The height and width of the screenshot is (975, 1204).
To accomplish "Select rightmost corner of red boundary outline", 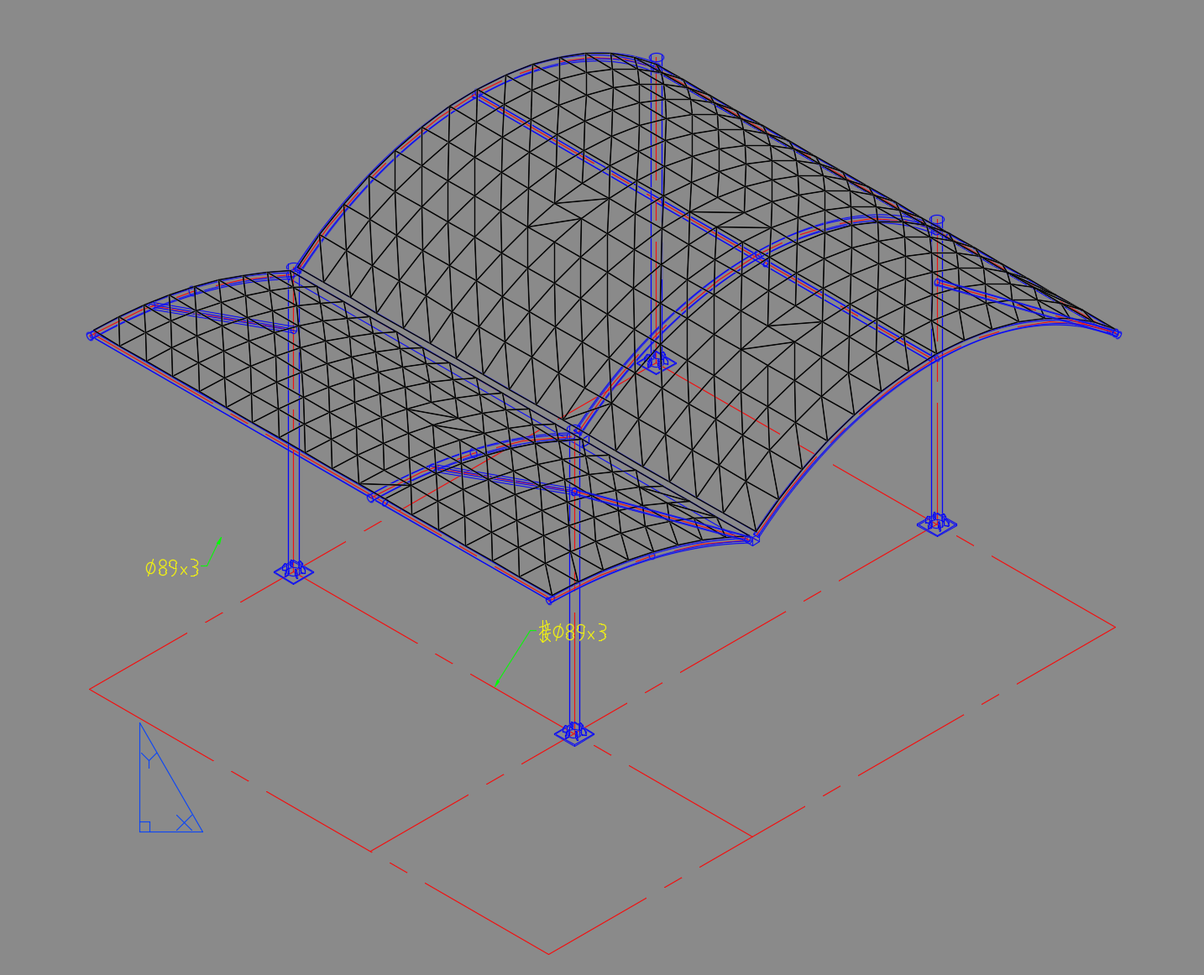I will pos(1114,626).
